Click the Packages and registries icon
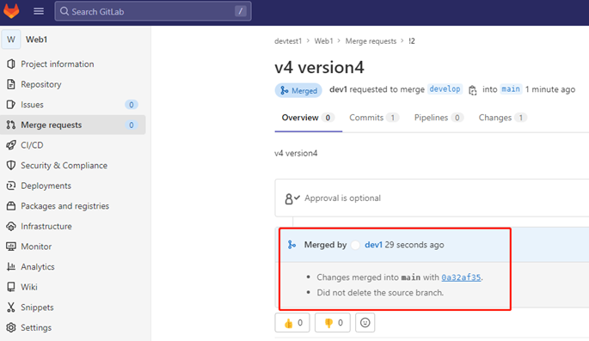This screenshot has width=589, height=341. click(x=11, y=206)
